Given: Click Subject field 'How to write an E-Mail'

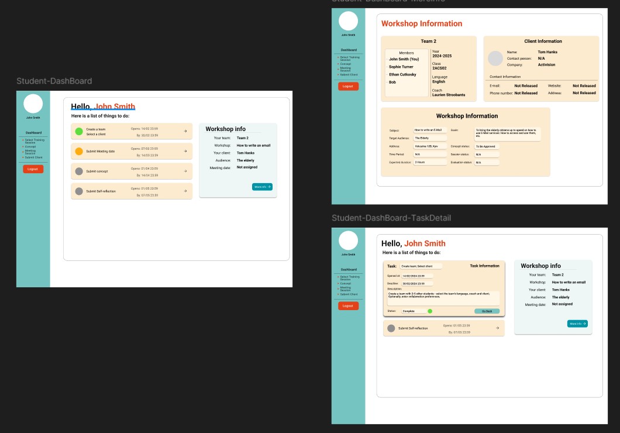Looking at the screenshot, I should (430, 130).
